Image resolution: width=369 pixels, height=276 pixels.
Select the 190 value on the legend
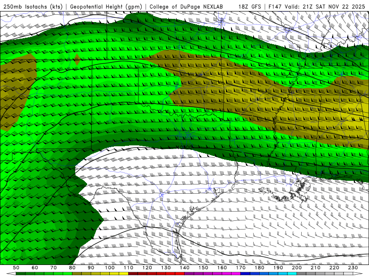(x=278, y=268)
